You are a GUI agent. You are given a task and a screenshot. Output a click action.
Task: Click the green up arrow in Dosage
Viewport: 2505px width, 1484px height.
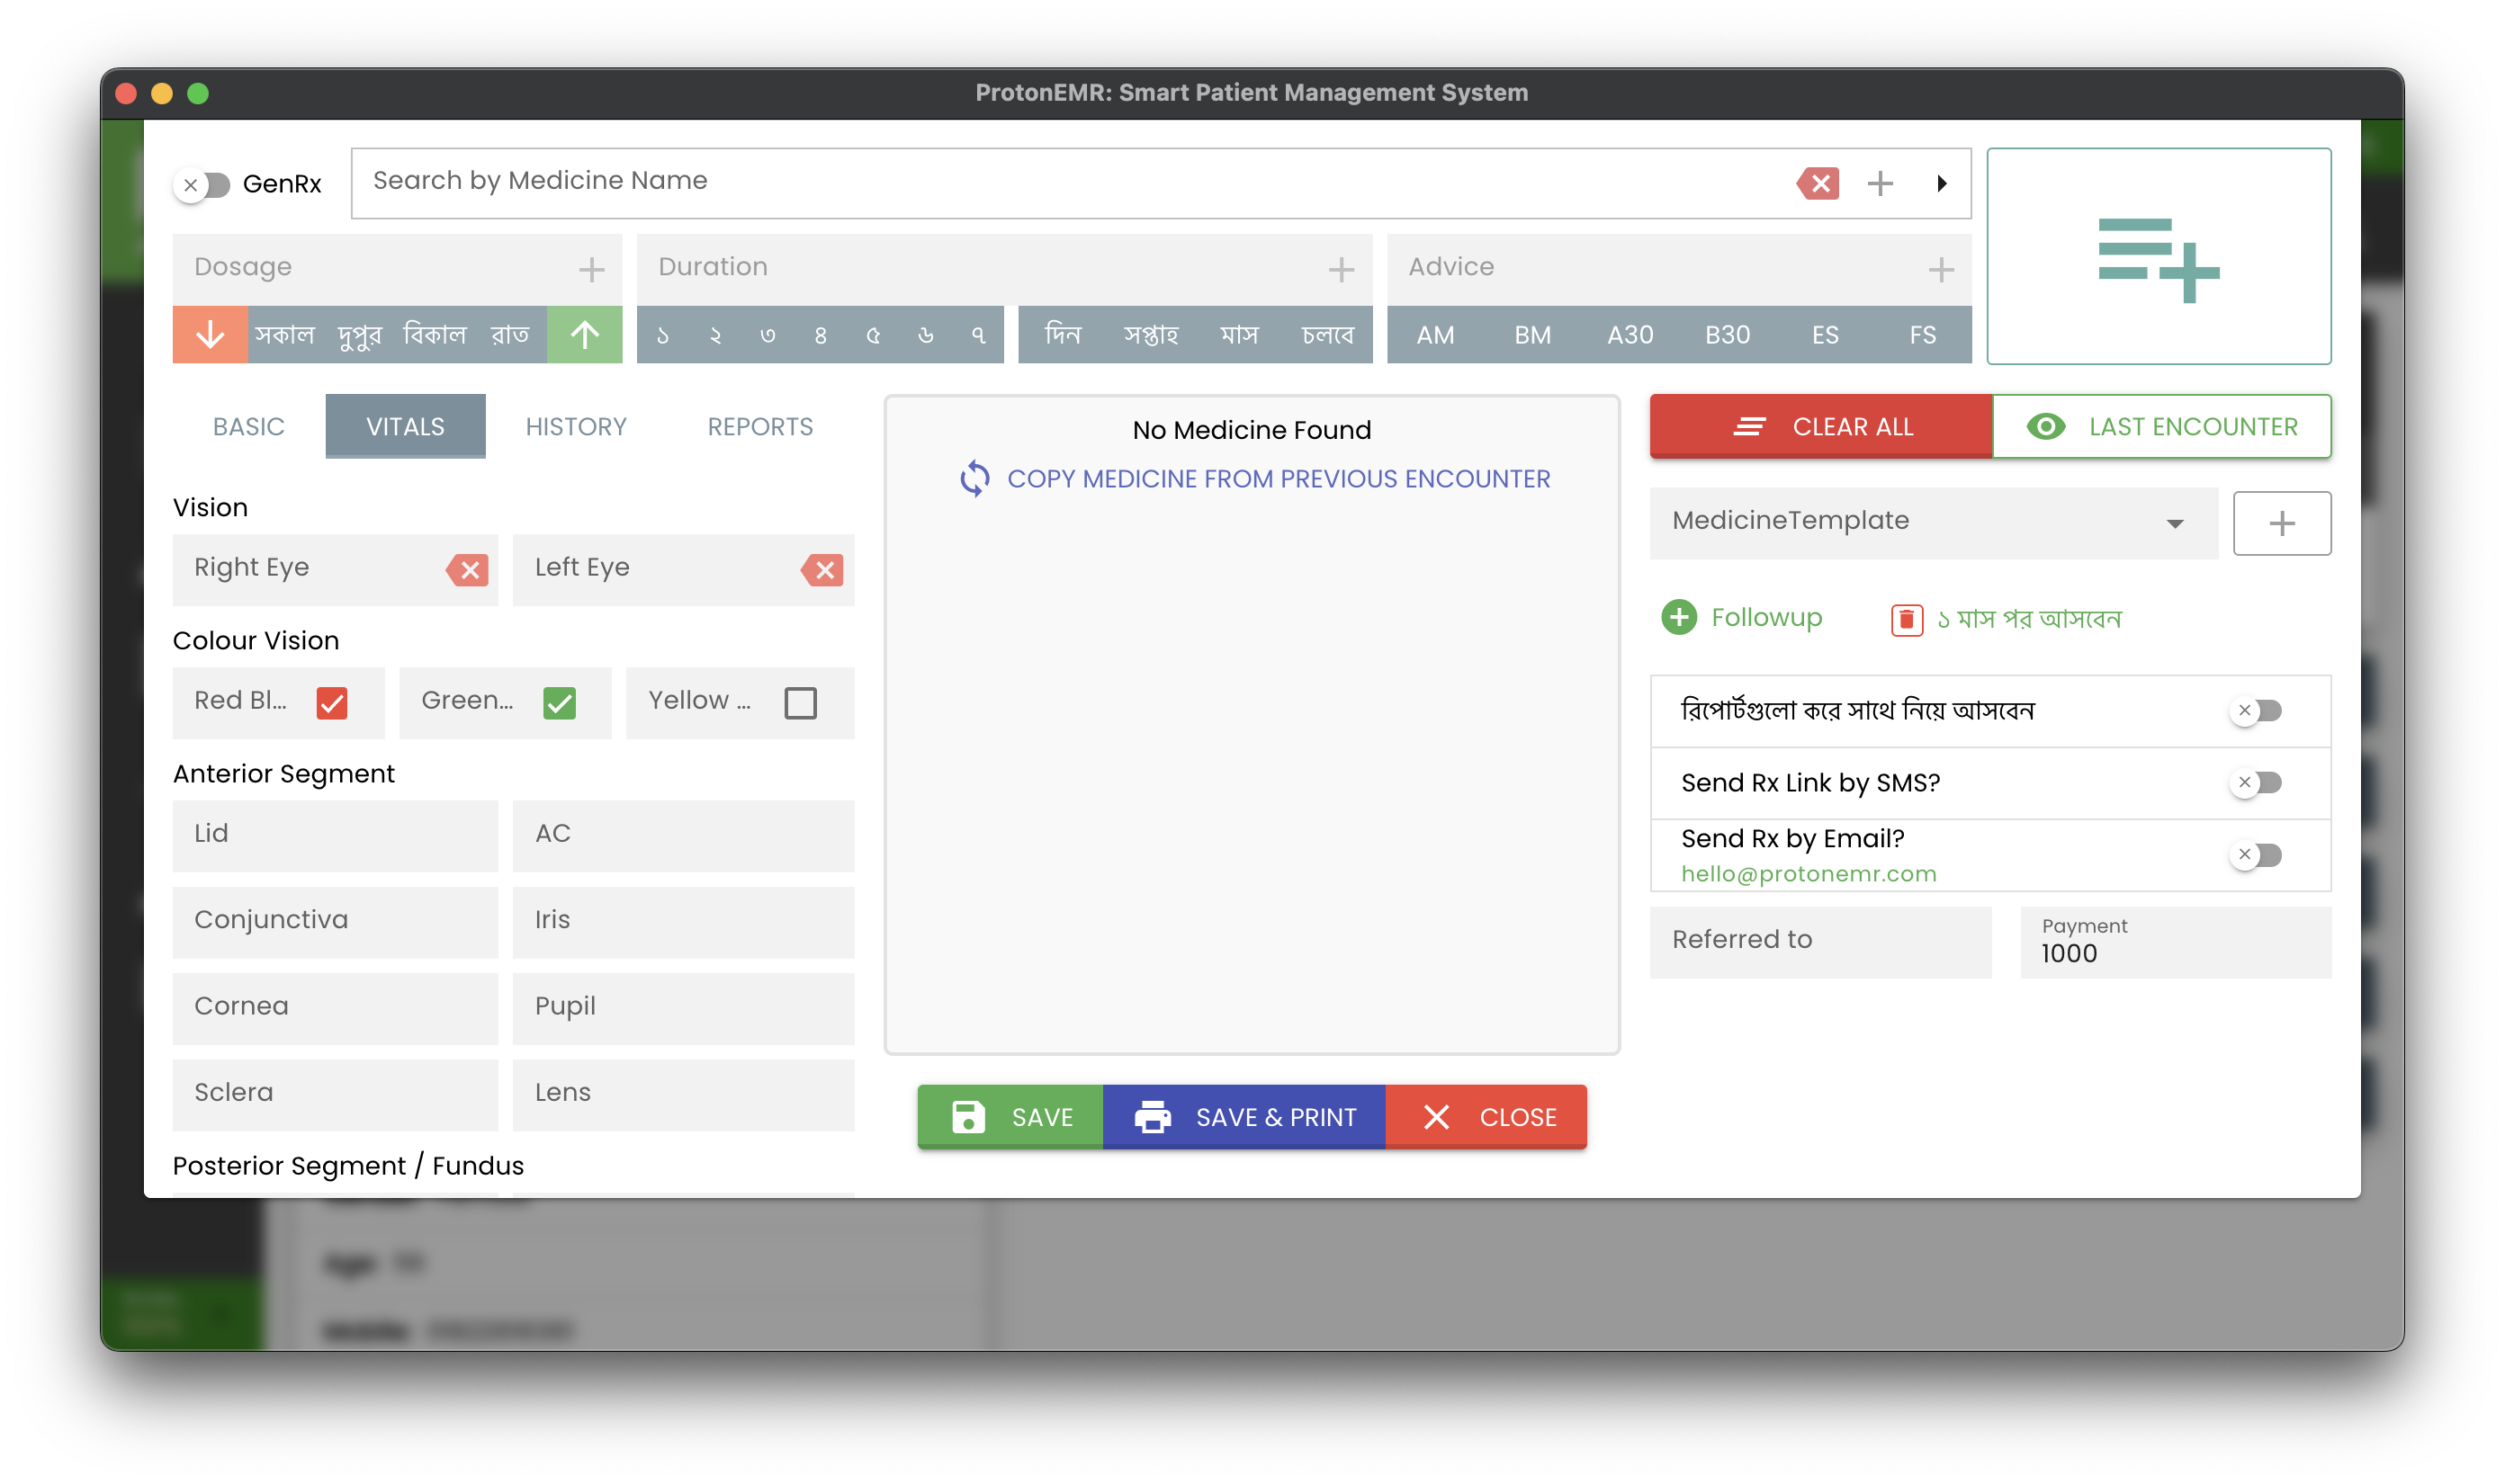point(584,334)
